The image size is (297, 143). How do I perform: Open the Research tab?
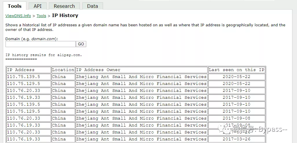coord(64,6)
